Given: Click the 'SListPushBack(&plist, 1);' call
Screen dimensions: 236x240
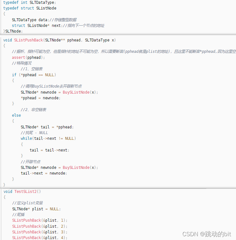Looking at the screenshot, I should coord(40,220).
